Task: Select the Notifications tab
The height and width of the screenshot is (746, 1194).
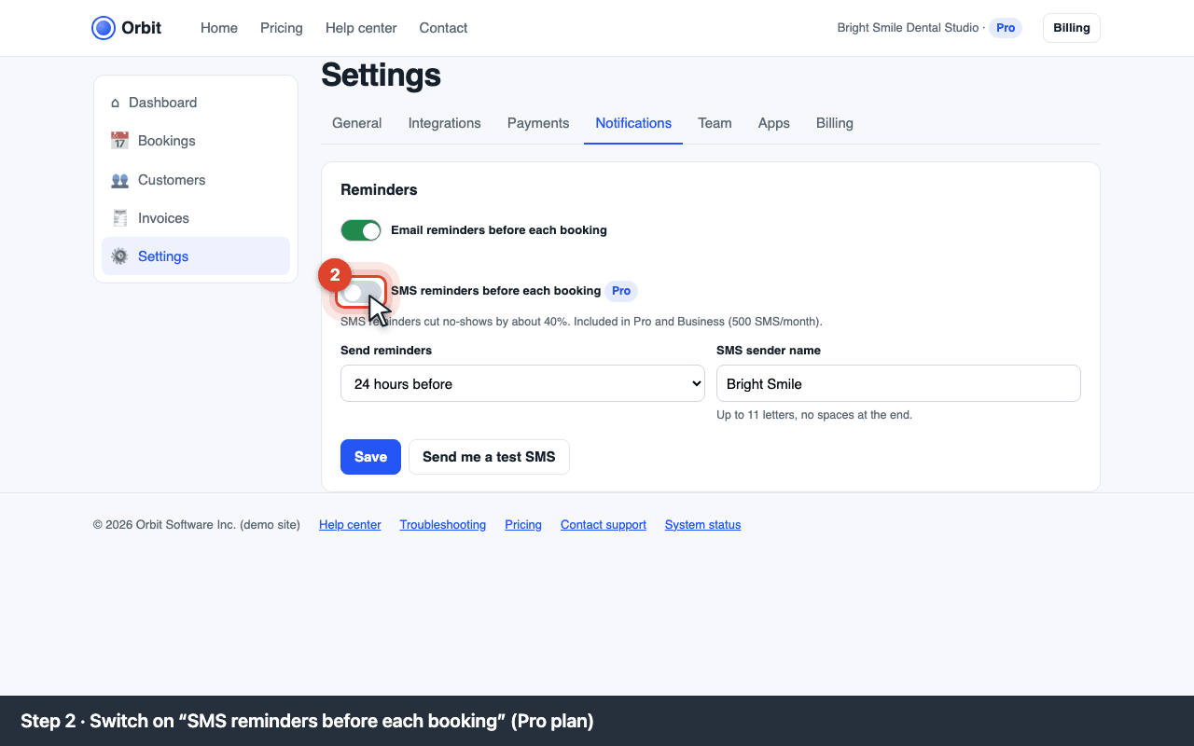Action: (633, 123)
